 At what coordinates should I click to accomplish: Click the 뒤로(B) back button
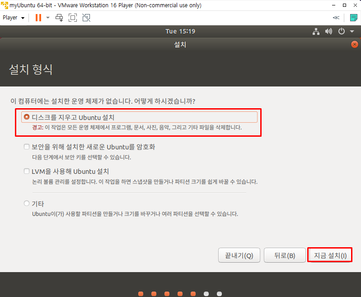(285, 255)
